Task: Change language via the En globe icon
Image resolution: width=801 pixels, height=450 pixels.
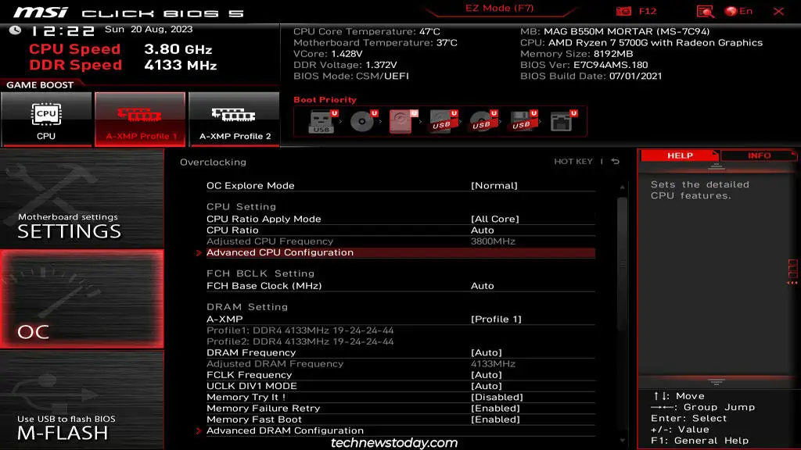Action: click(x=734, y=11)
